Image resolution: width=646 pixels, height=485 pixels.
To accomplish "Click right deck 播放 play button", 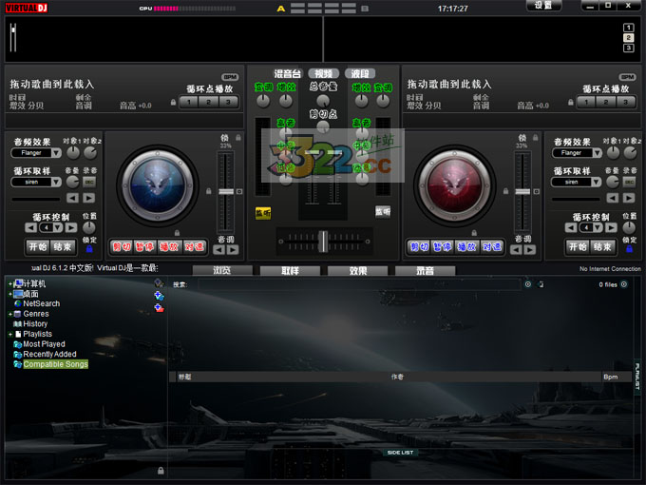I will coord(466,246).
